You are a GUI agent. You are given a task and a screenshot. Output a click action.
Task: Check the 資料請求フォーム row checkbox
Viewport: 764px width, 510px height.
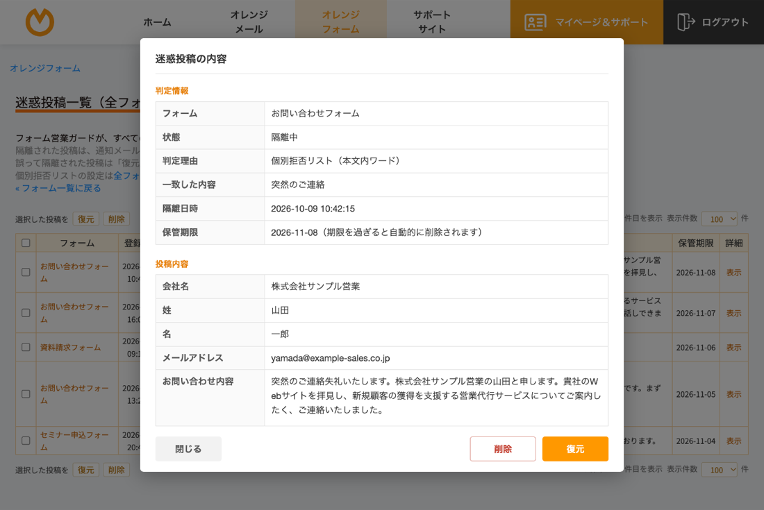pos(26,347)
